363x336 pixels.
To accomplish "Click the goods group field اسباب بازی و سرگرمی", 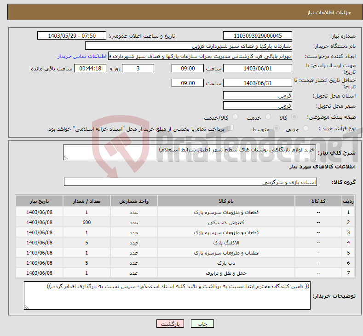I will tap(190, 182).
